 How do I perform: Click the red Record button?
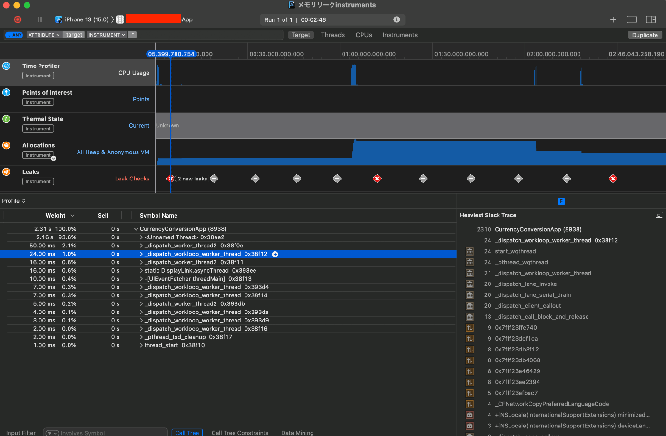point(18,19)
